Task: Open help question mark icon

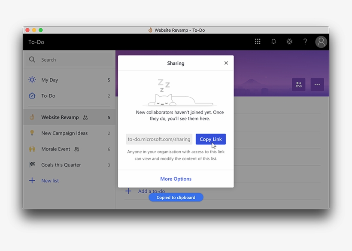Action: point(305,42)
